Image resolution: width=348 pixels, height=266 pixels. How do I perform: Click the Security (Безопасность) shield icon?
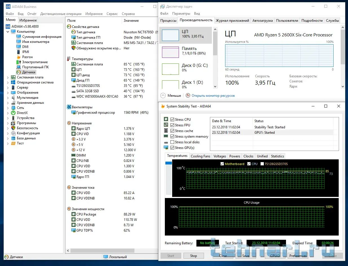(x=13, y=128)
